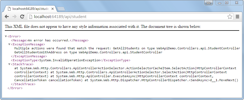Click the System.InvalidOperationException text
The width and height of the screenshot is (244, 100).
click(x=70, y=60)
